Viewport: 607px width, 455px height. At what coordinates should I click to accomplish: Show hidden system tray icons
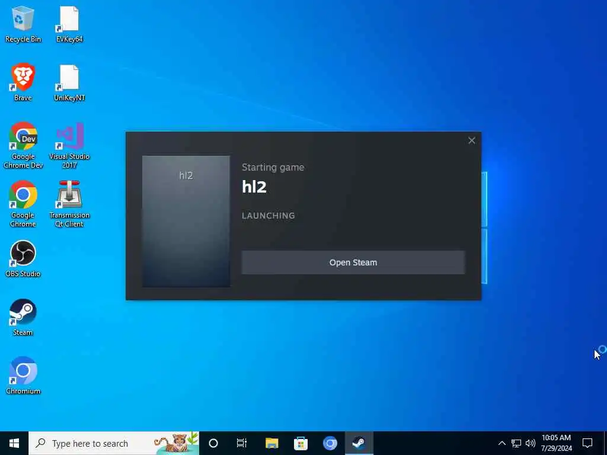(501, 443)
